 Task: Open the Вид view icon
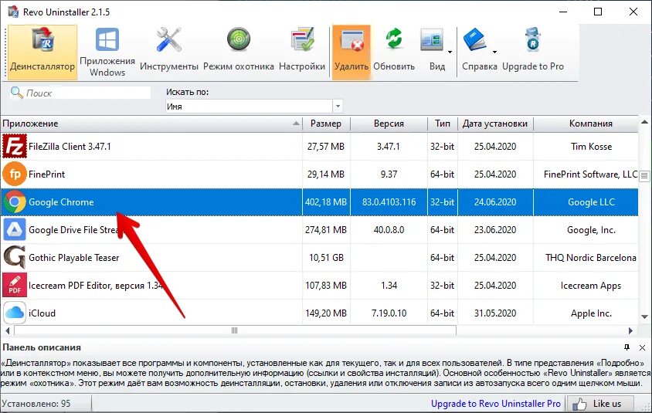coord(432,40)
